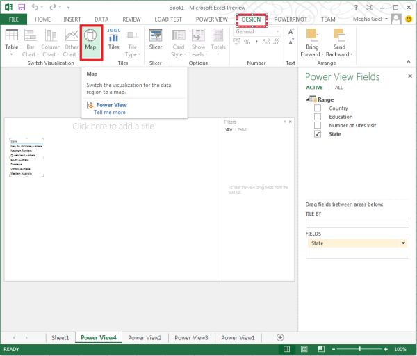Open Tell me more link in tooltip
The height and width of the screenshot is (356, 417).
110,112
